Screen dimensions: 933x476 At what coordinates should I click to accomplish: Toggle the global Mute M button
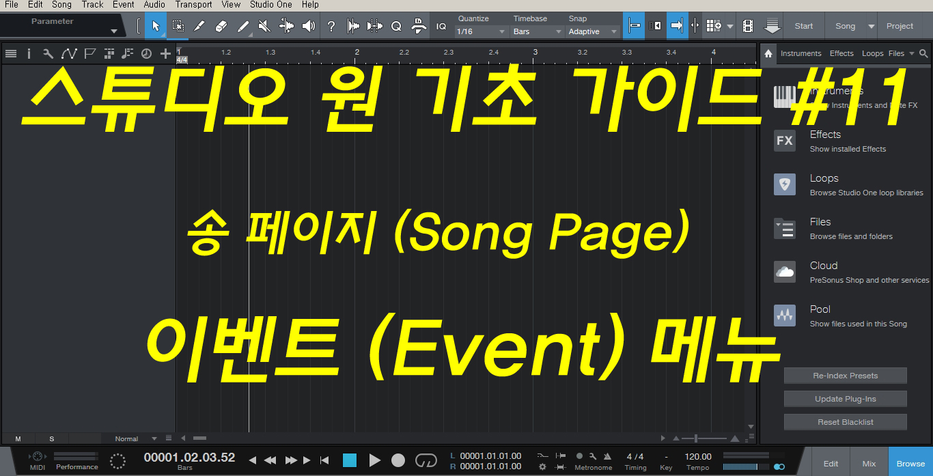(x=18, y=438)
